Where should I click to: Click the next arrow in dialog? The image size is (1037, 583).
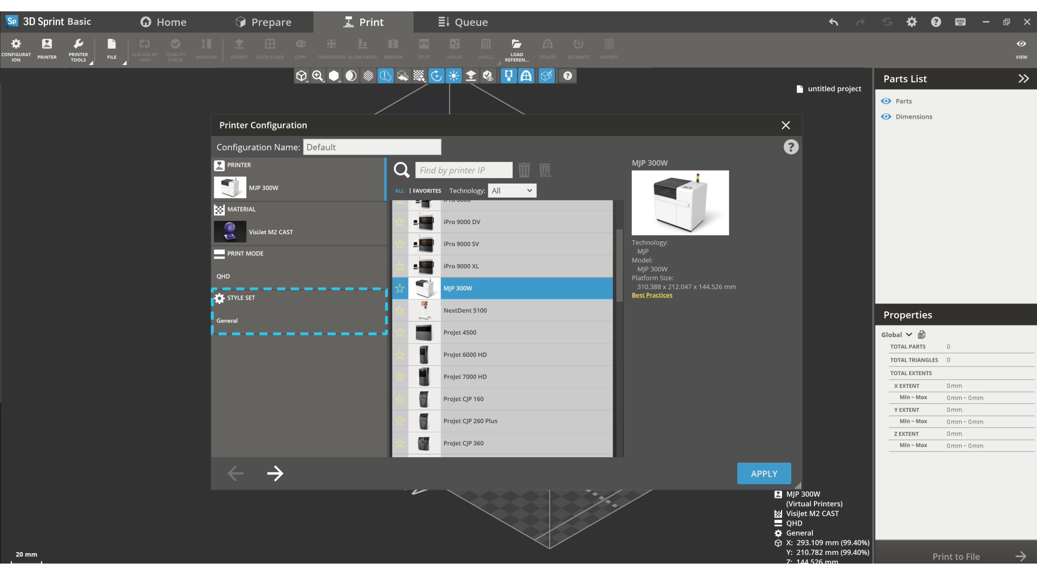[275, 473]
